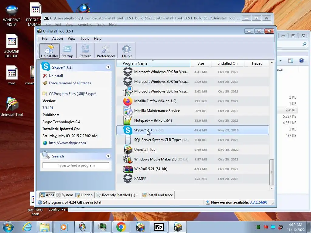
Task: Choose Force removal of all traces
Action: [x=70, y=83]
